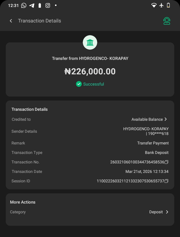The width and height of the screenshot is (180, 237).
Task: Tap the battery icon in status bar
Action: point(168,5)
